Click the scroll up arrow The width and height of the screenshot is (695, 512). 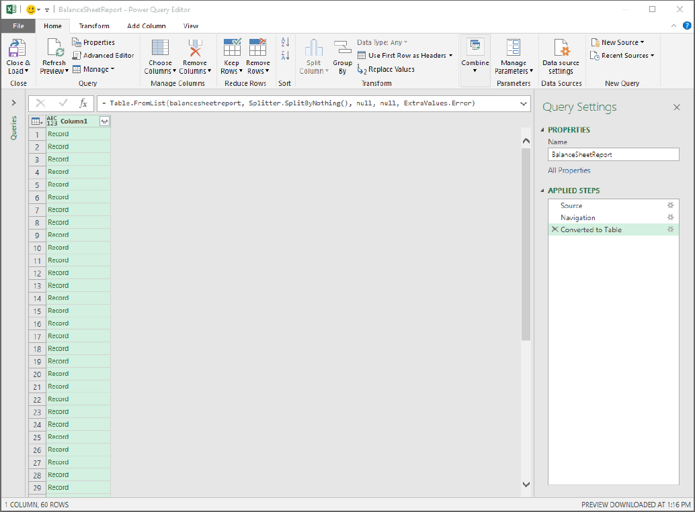(x=526, y=141)
